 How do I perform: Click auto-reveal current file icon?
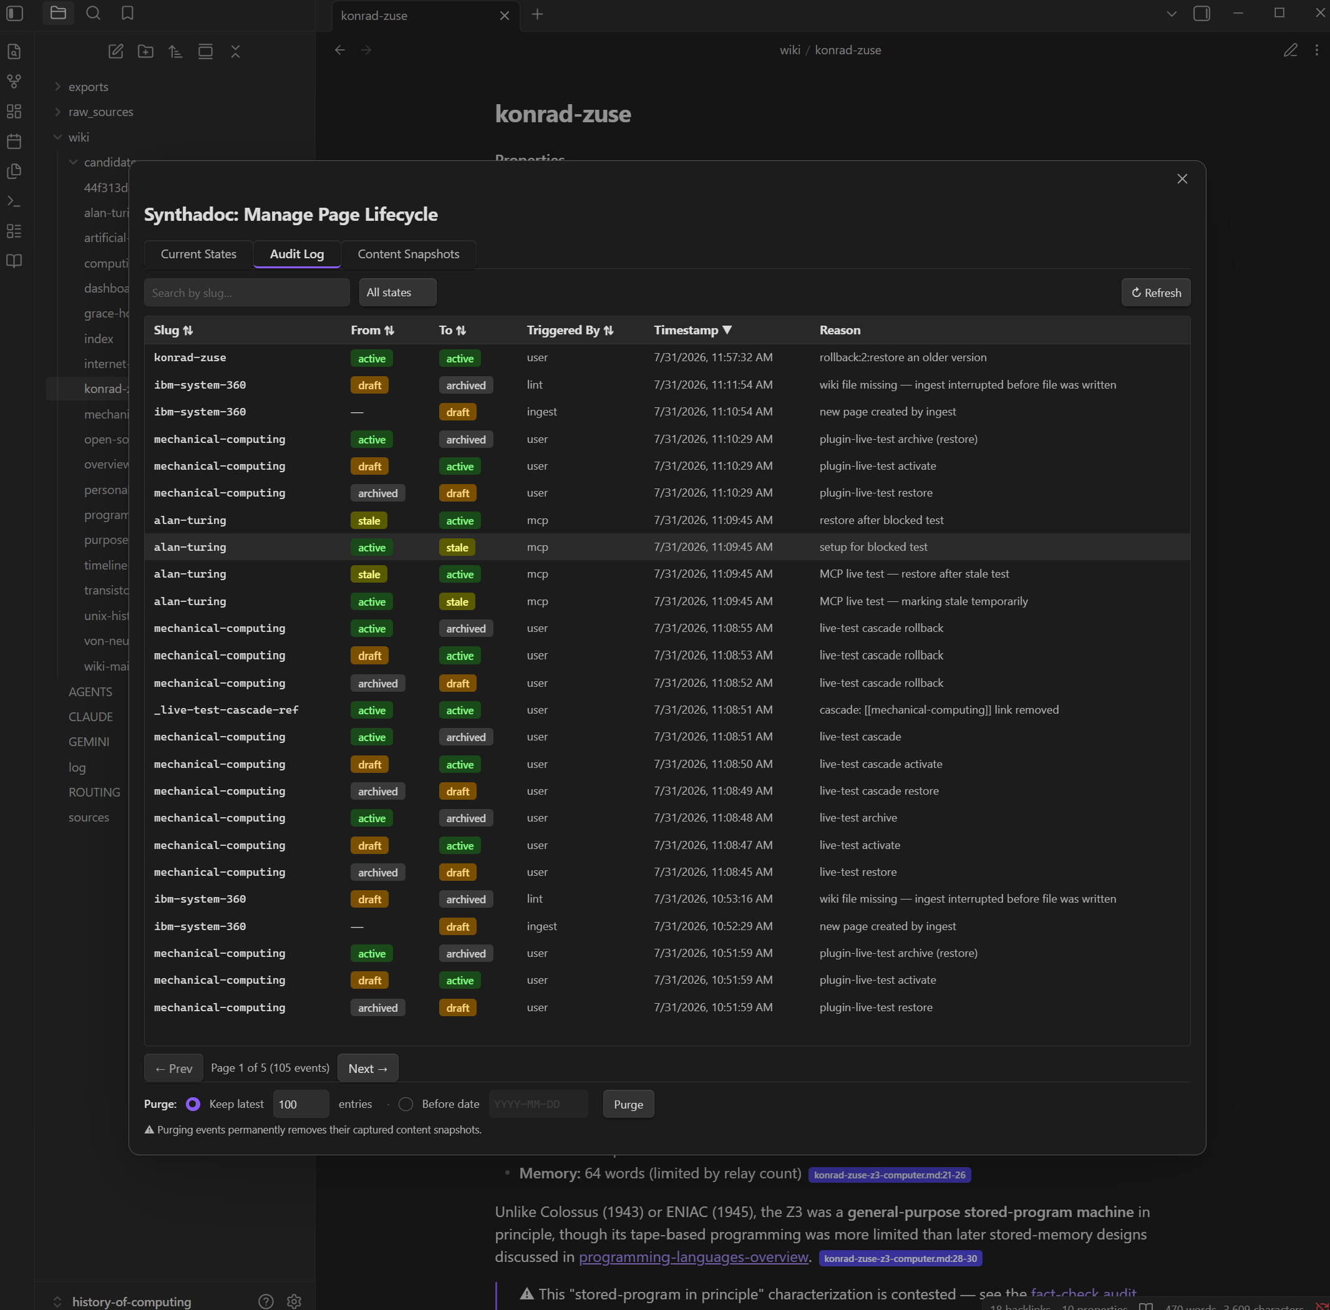click(205, 51)
